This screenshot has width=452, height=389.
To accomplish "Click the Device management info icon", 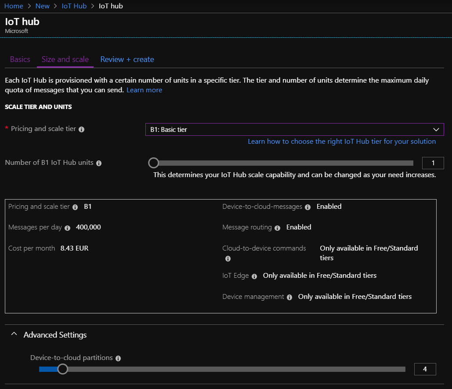I will 289,297.
